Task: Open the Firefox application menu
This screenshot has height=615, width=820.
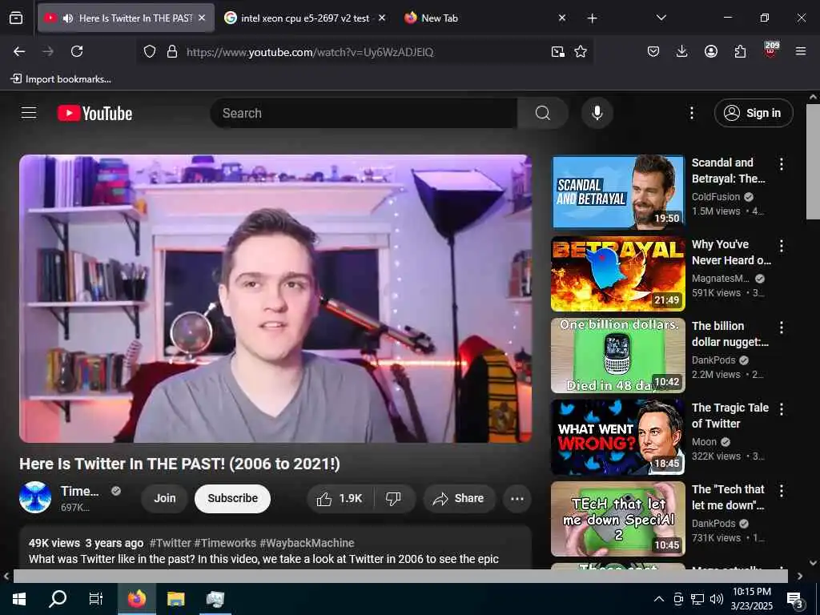Action: (801, 51)
